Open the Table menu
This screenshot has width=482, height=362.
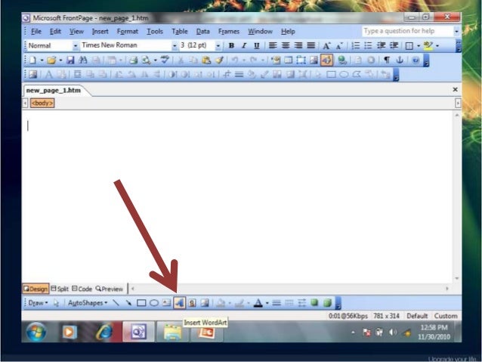tap(180, 32)
